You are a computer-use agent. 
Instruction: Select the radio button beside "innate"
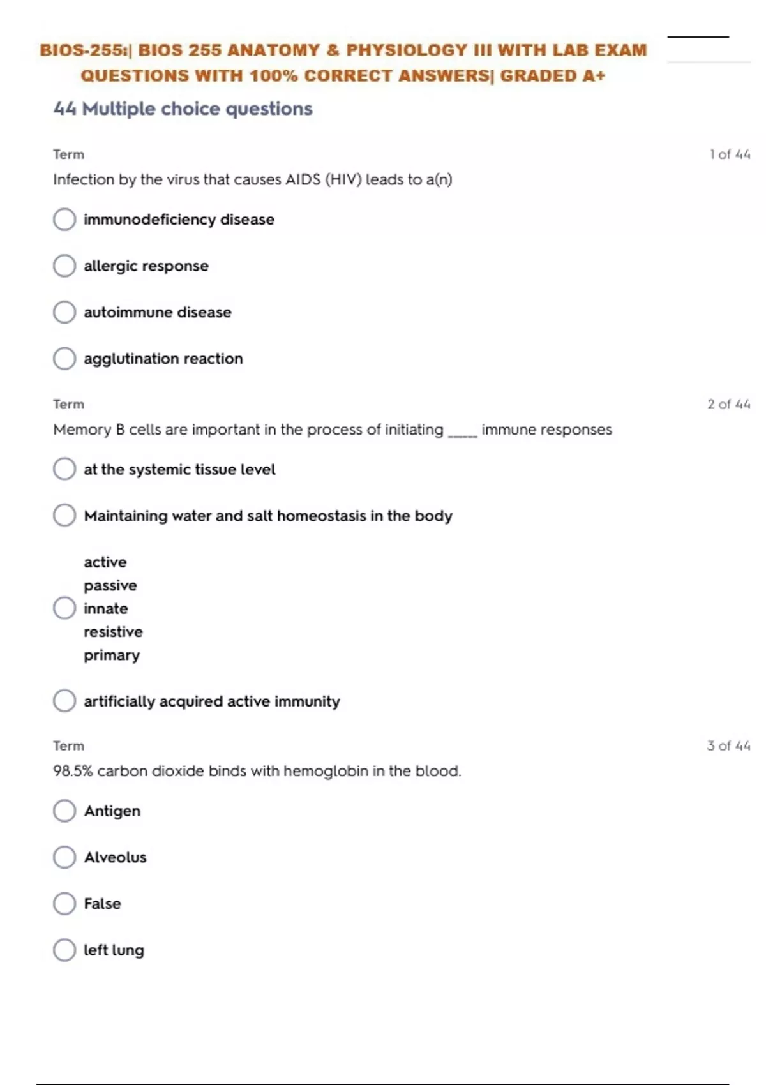click(x=64, y=608)
